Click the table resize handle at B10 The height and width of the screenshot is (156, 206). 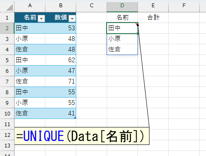(75, 118)
